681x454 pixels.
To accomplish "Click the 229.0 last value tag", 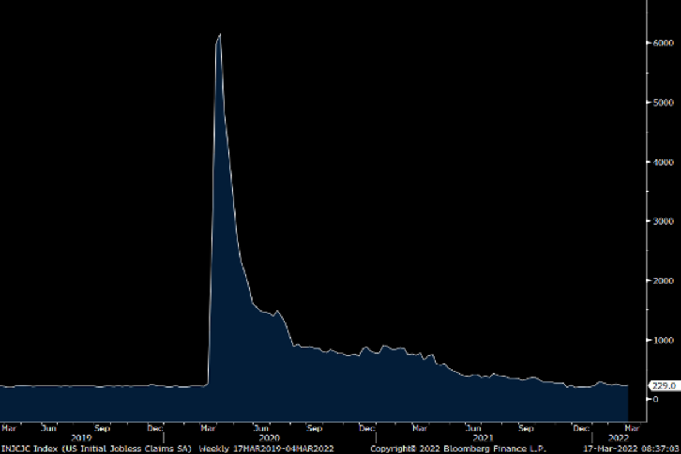I will tap(664, 386).
